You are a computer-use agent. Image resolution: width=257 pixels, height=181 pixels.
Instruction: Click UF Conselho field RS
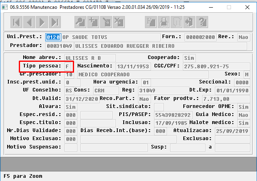click(69, 91)
